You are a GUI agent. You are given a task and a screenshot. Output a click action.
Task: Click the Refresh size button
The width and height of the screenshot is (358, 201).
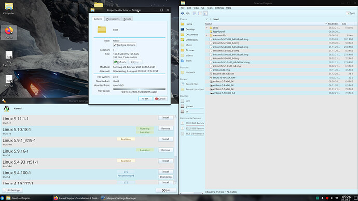point(120,62)
